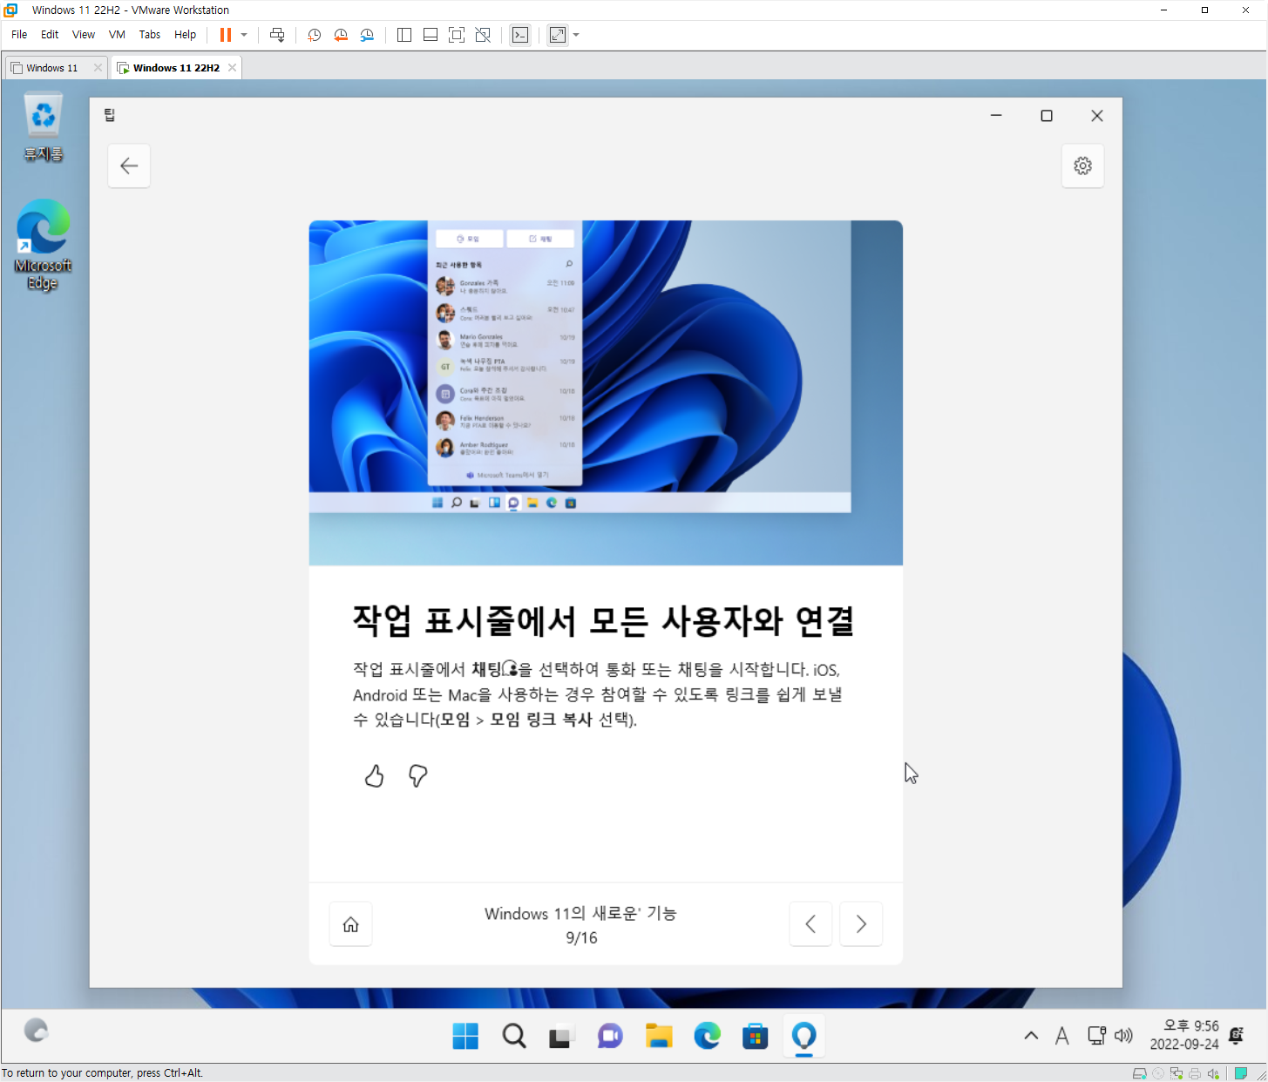This screenshot has height=1082, width=1268.
Task: Open File Explorer from taskbar
Action: click(x=659, y=1036)
